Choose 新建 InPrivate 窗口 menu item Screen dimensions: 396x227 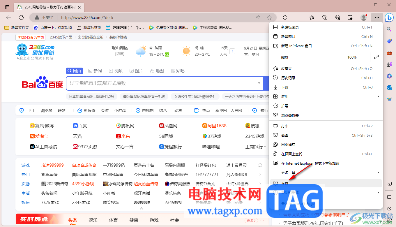(326, 46)
